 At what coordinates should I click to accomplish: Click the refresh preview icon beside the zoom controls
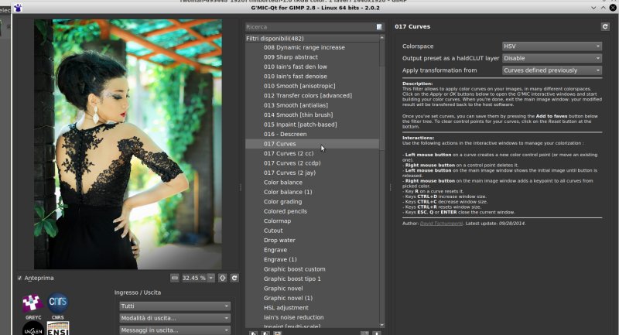(234, 279)
